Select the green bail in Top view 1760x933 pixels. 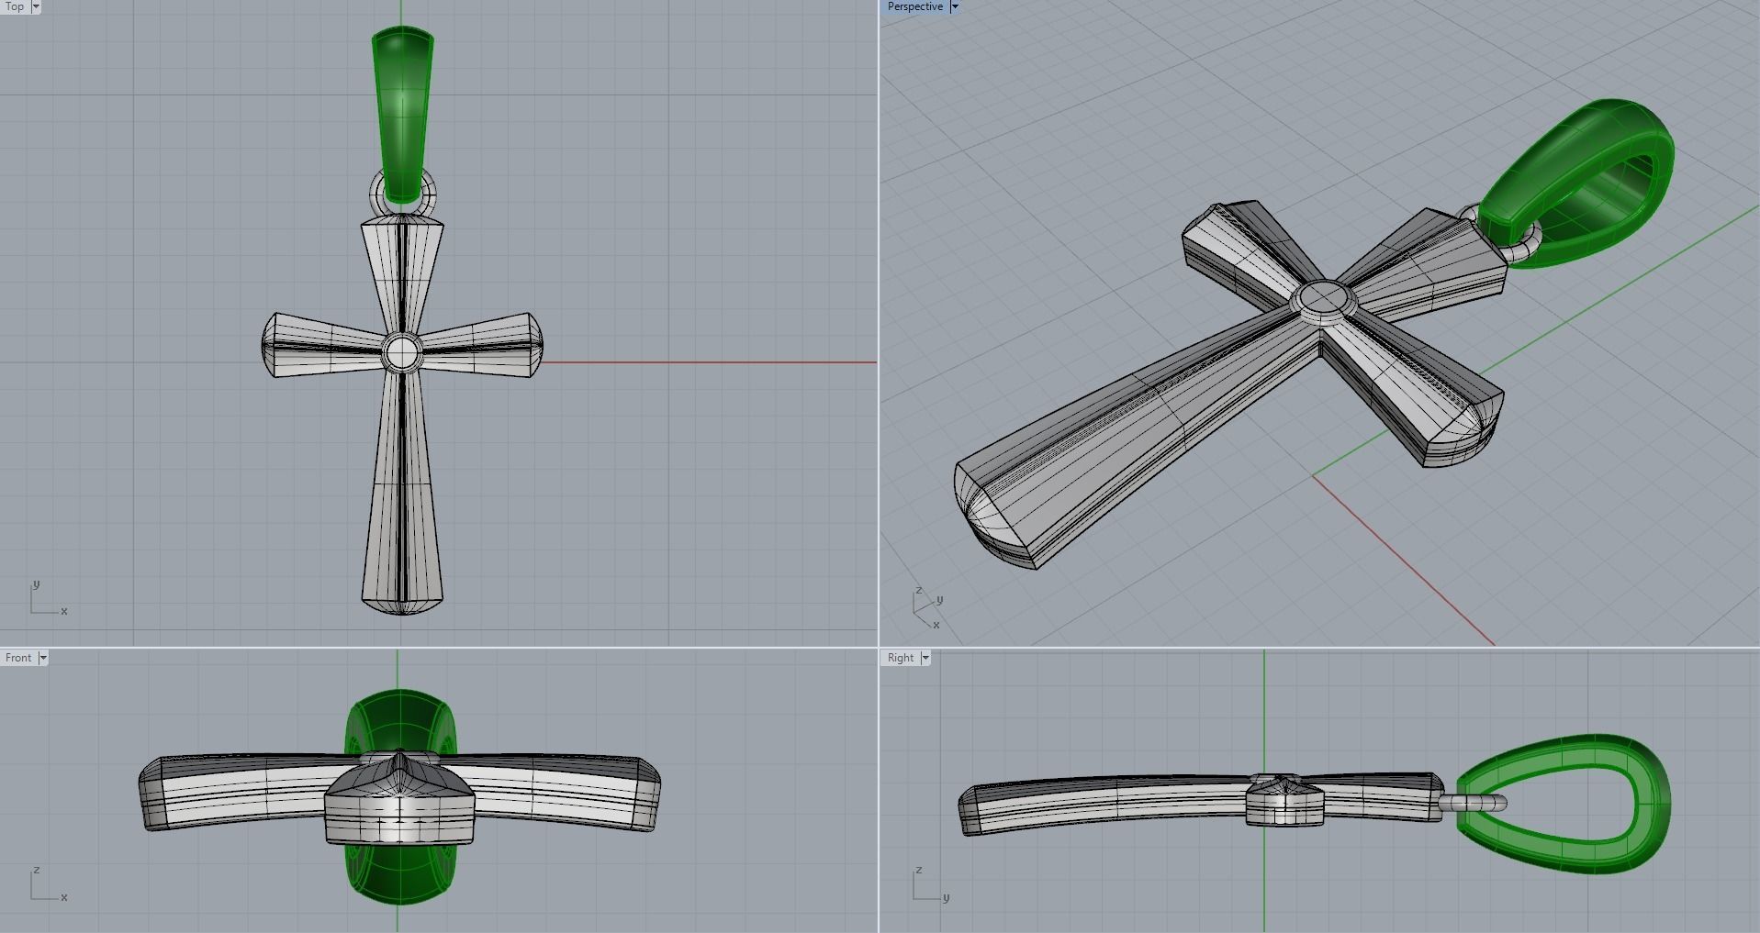coord(402,115)
